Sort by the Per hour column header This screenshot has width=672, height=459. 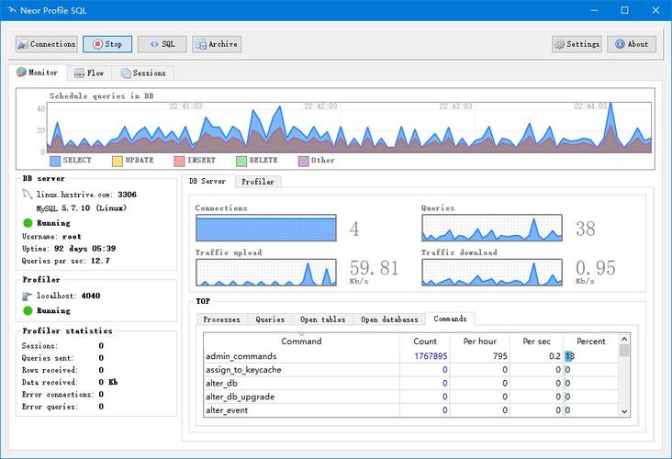(x=480, y=341)
